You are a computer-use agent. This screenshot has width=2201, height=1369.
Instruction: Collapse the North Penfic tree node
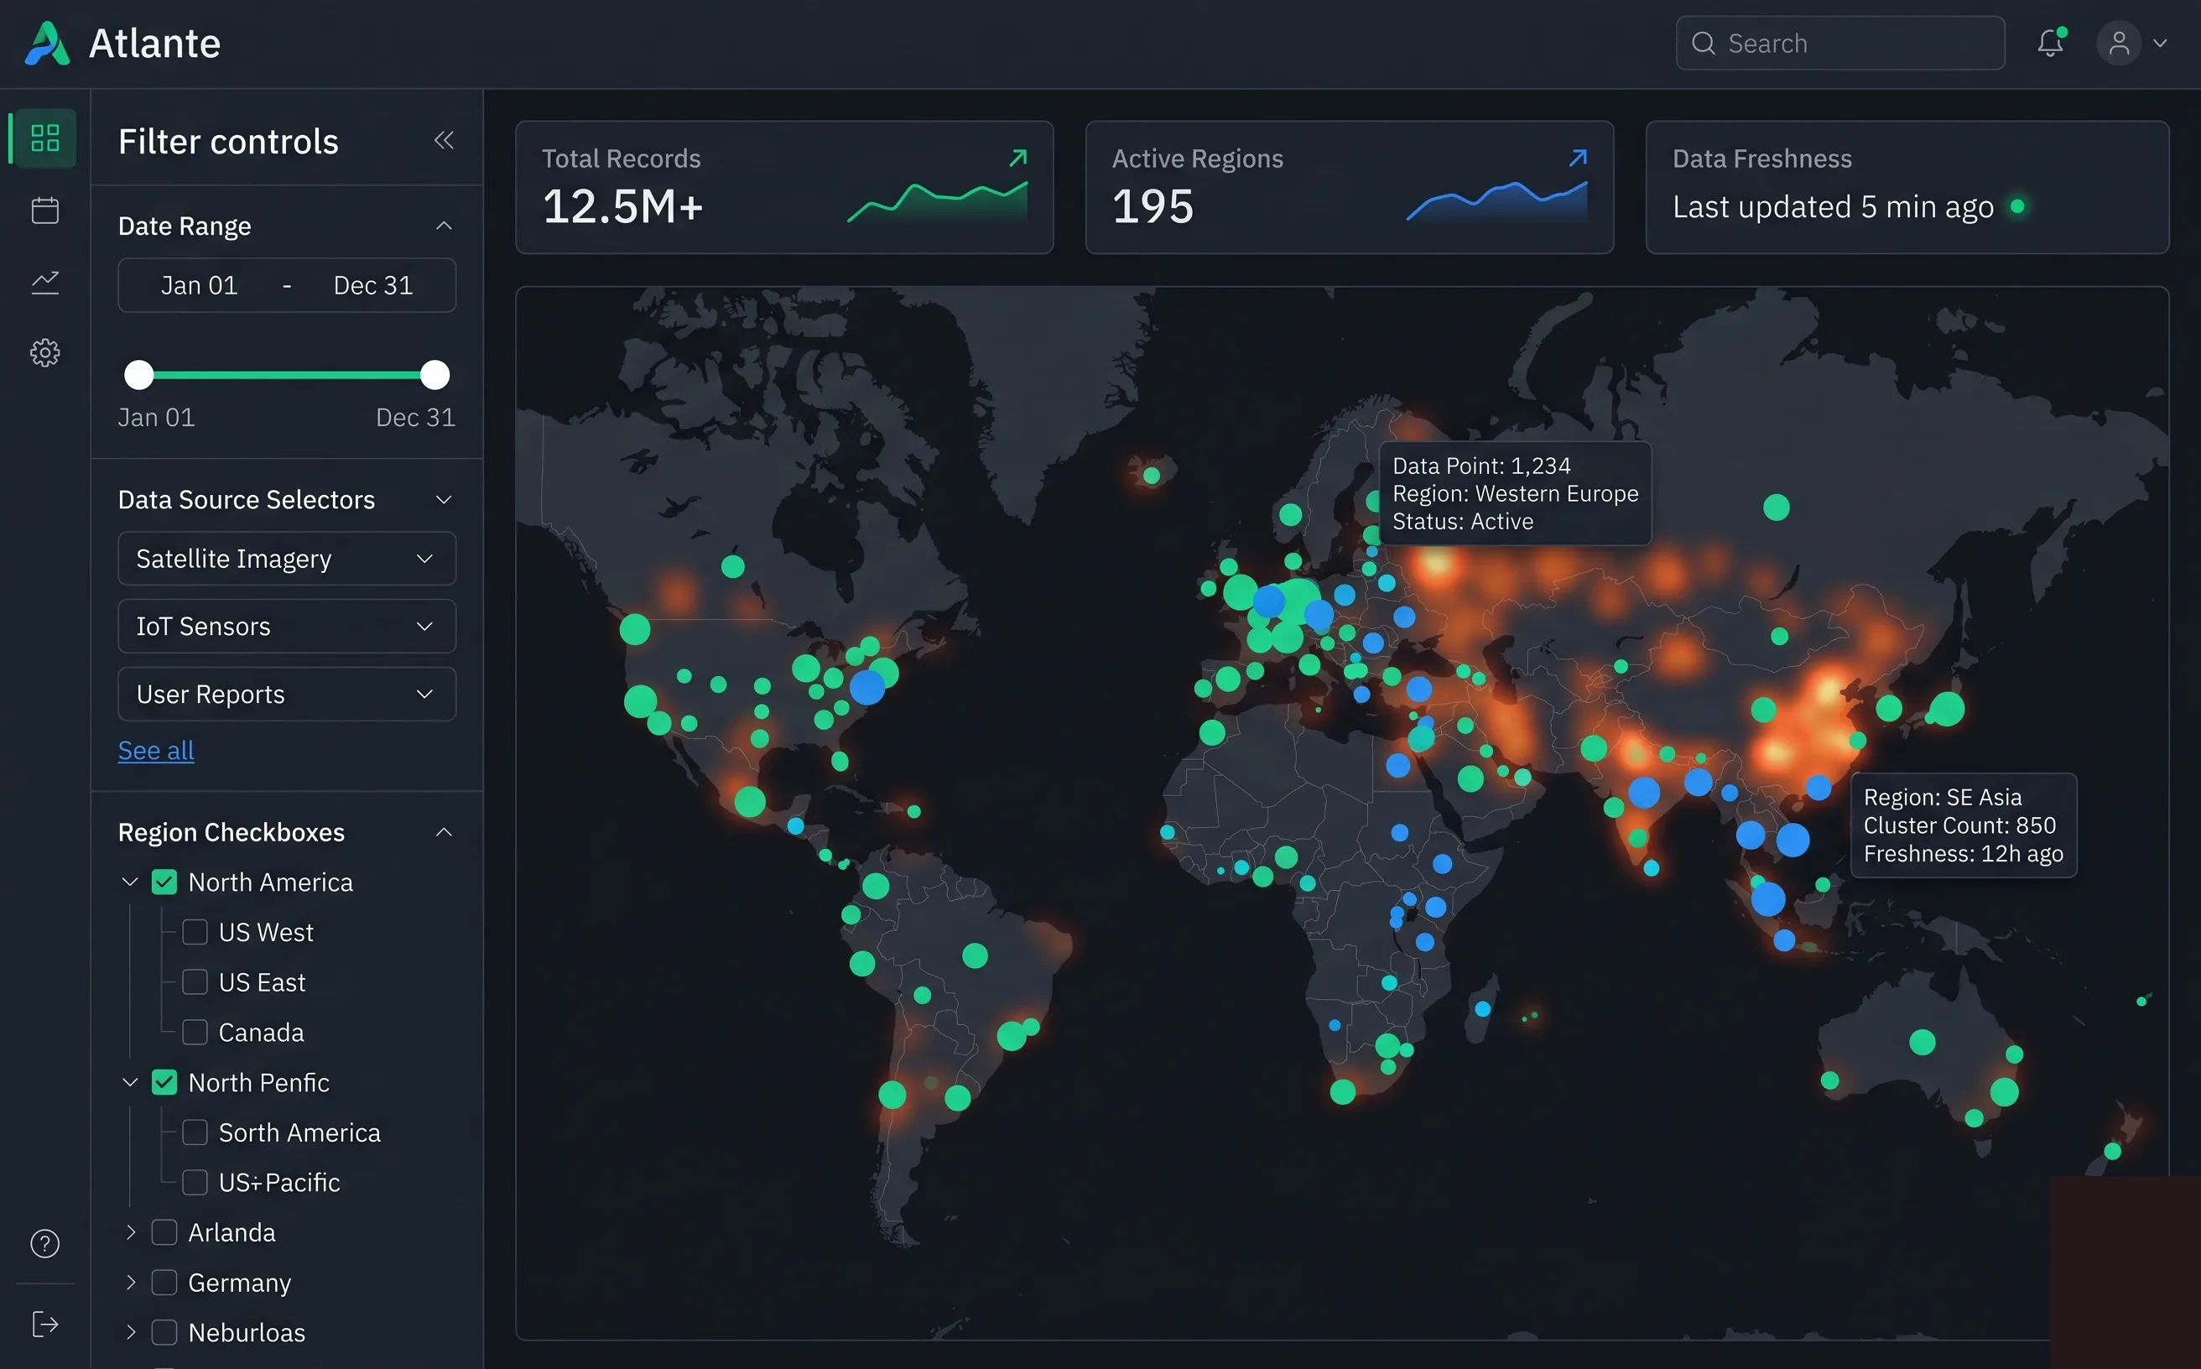point(130,1082)
